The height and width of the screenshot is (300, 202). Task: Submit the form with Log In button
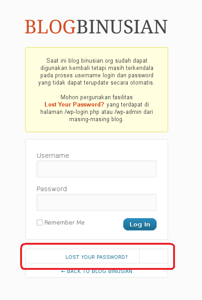click(x=140, y=224)
